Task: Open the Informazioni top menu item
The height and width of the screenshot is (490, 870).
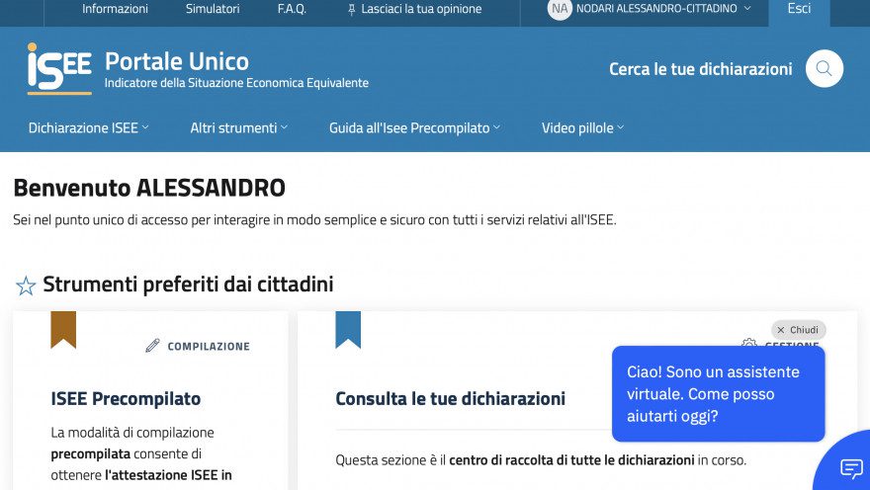Action: [115, 9]
